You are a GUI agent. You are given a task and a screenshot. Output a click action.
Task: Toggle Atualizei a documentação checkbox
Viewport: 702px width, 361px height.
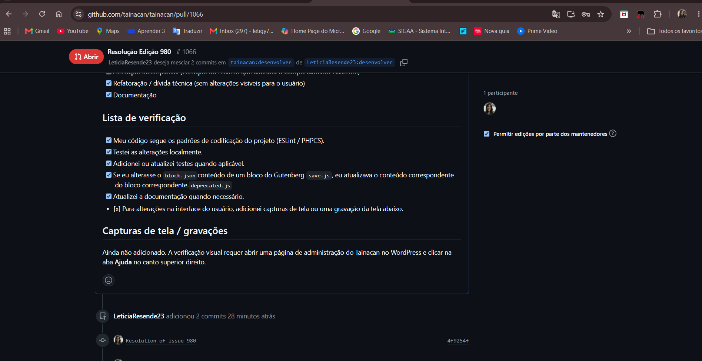109,196
